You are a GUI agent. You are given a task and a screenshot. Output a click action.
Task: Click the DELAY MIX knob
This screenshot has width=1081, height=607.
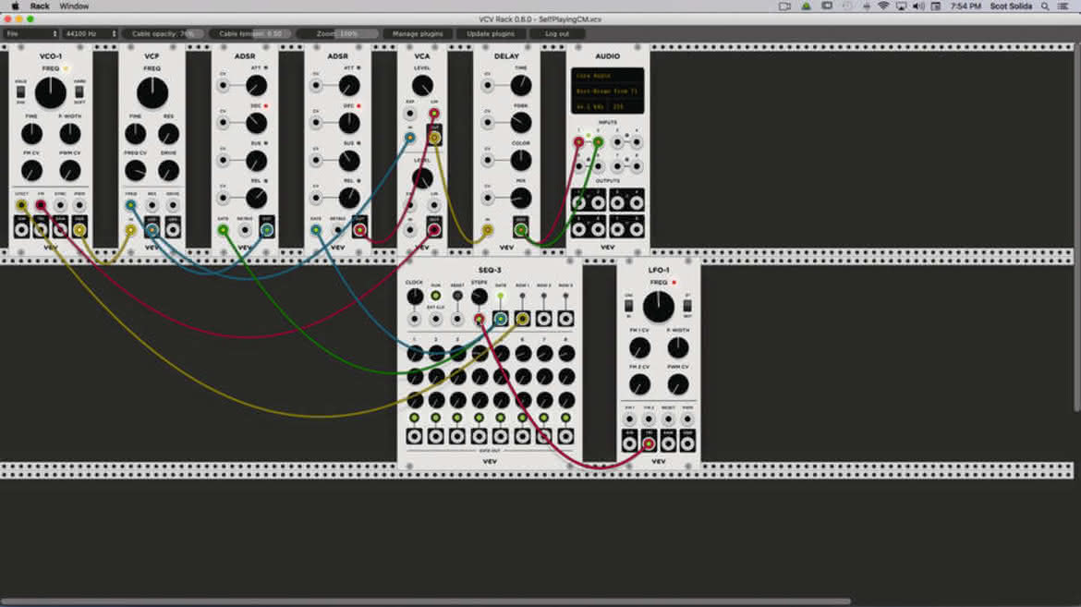tap(520, 198)
